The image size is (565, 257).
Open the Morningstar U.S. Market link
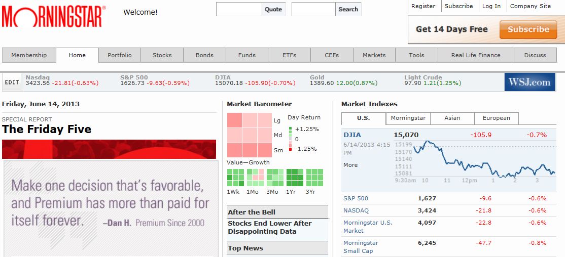click(x=368, y=227)
